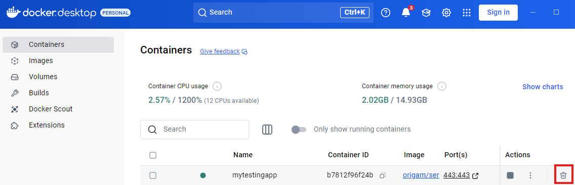Viewport: 575px width, 185px height.
Task: Open mytestingapp more actions menu
Action: click(530, 175)
